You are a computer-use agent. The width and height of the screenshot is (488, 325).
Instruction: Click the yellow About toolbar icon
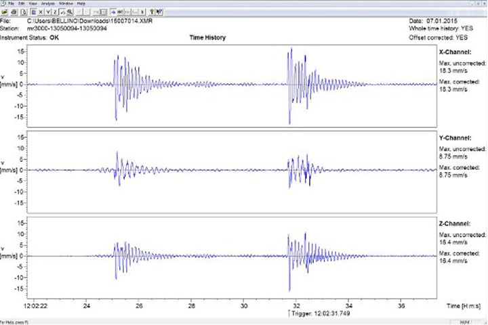tap(152, 12)
